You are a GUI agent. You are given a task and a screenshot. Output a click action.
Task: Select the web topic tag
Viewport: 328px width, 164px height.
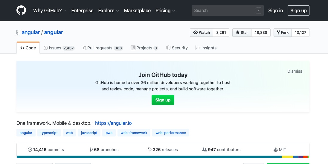click(x=69, y=133)
